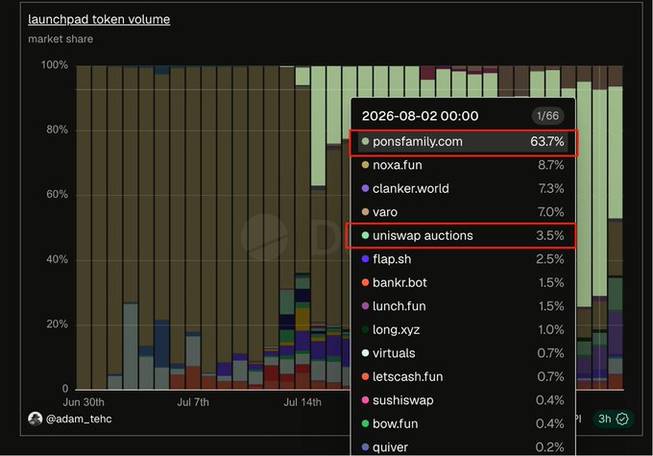Image resolution: width=653 pixels, height=456 pixels.
Task: Select the quiver tooltip row
Action: pos(463,447)
